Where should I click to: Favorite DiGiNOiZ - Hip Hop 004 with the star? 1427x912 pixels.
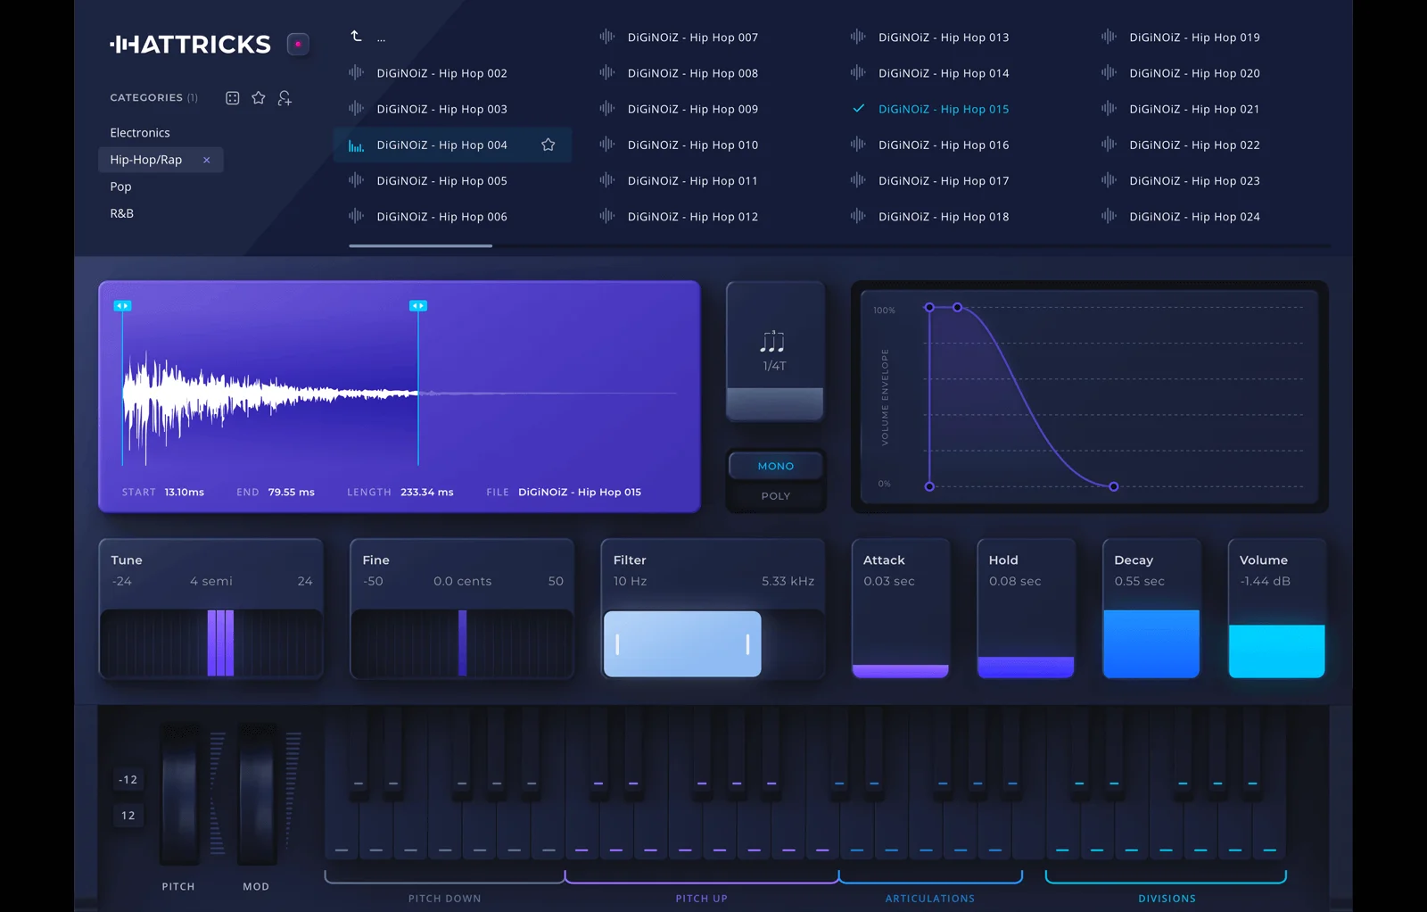tap(549, 145)
